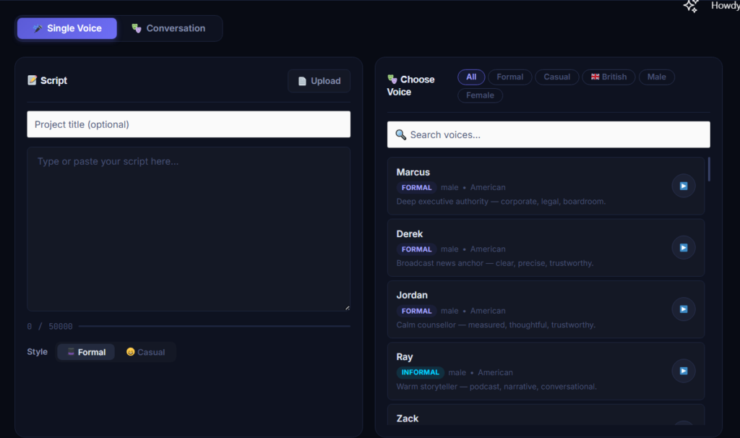Play Marcus voice preview
The image size is (740, 438).
coord(684,186)
